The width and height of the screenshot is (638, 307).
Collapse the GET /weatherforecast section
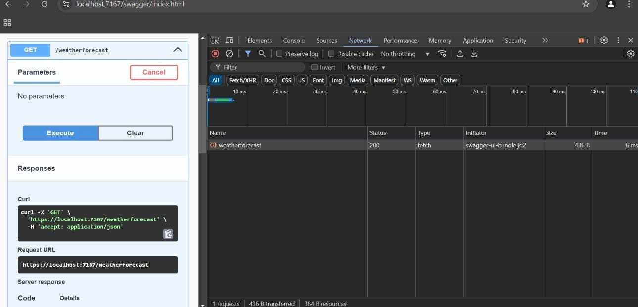point(177,50)
